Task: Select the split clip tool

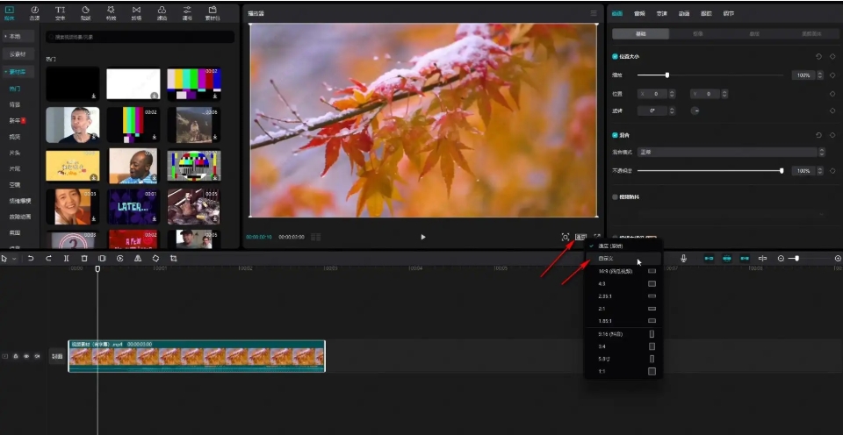Action: coord(67,259)
